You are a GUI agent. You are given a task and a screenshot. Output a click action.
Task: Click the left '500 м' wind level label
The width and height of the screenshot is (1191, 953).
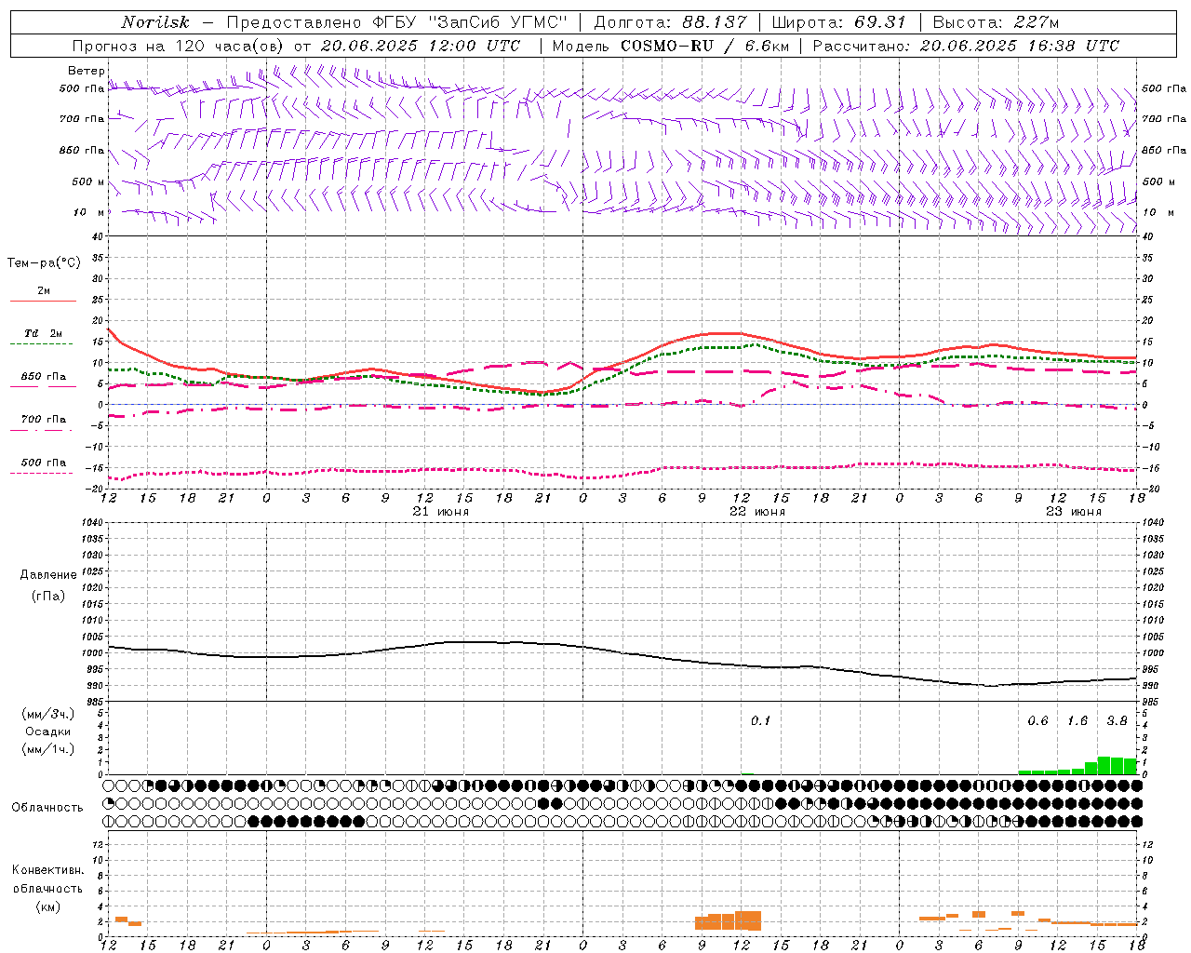pos(88,181)
